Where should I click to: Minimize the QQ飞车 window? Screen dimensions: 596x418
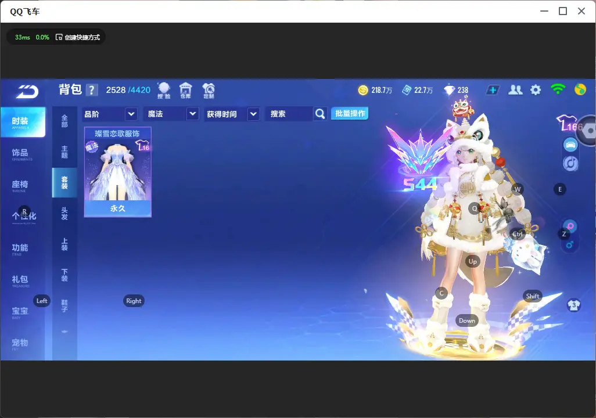point(544,12)
